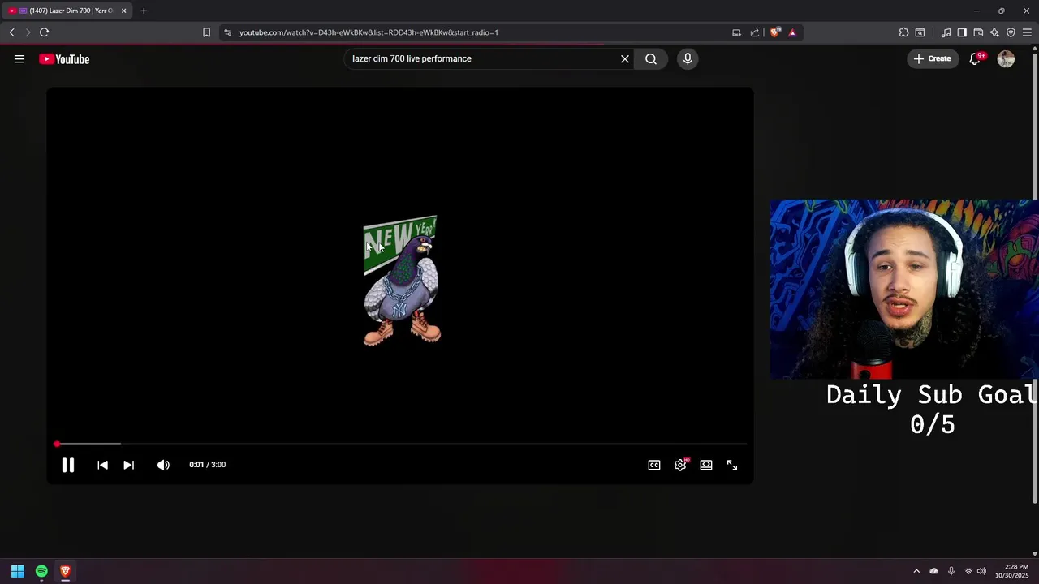1039x584 pixels.
Task: Open Wi-Fi network tray settings
Action: (968, 571)
